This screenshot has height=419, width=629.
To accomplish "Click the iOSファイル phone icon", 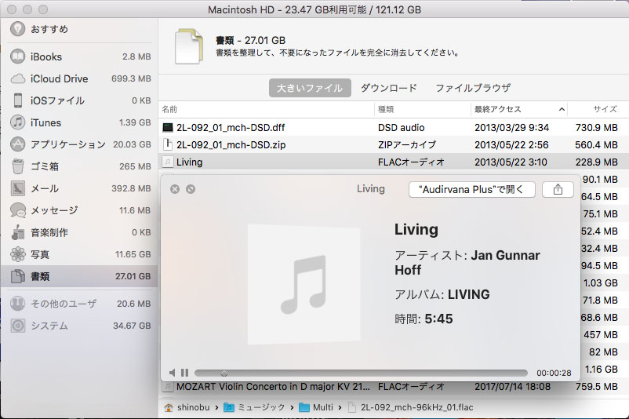I will (x=18, y=100).
